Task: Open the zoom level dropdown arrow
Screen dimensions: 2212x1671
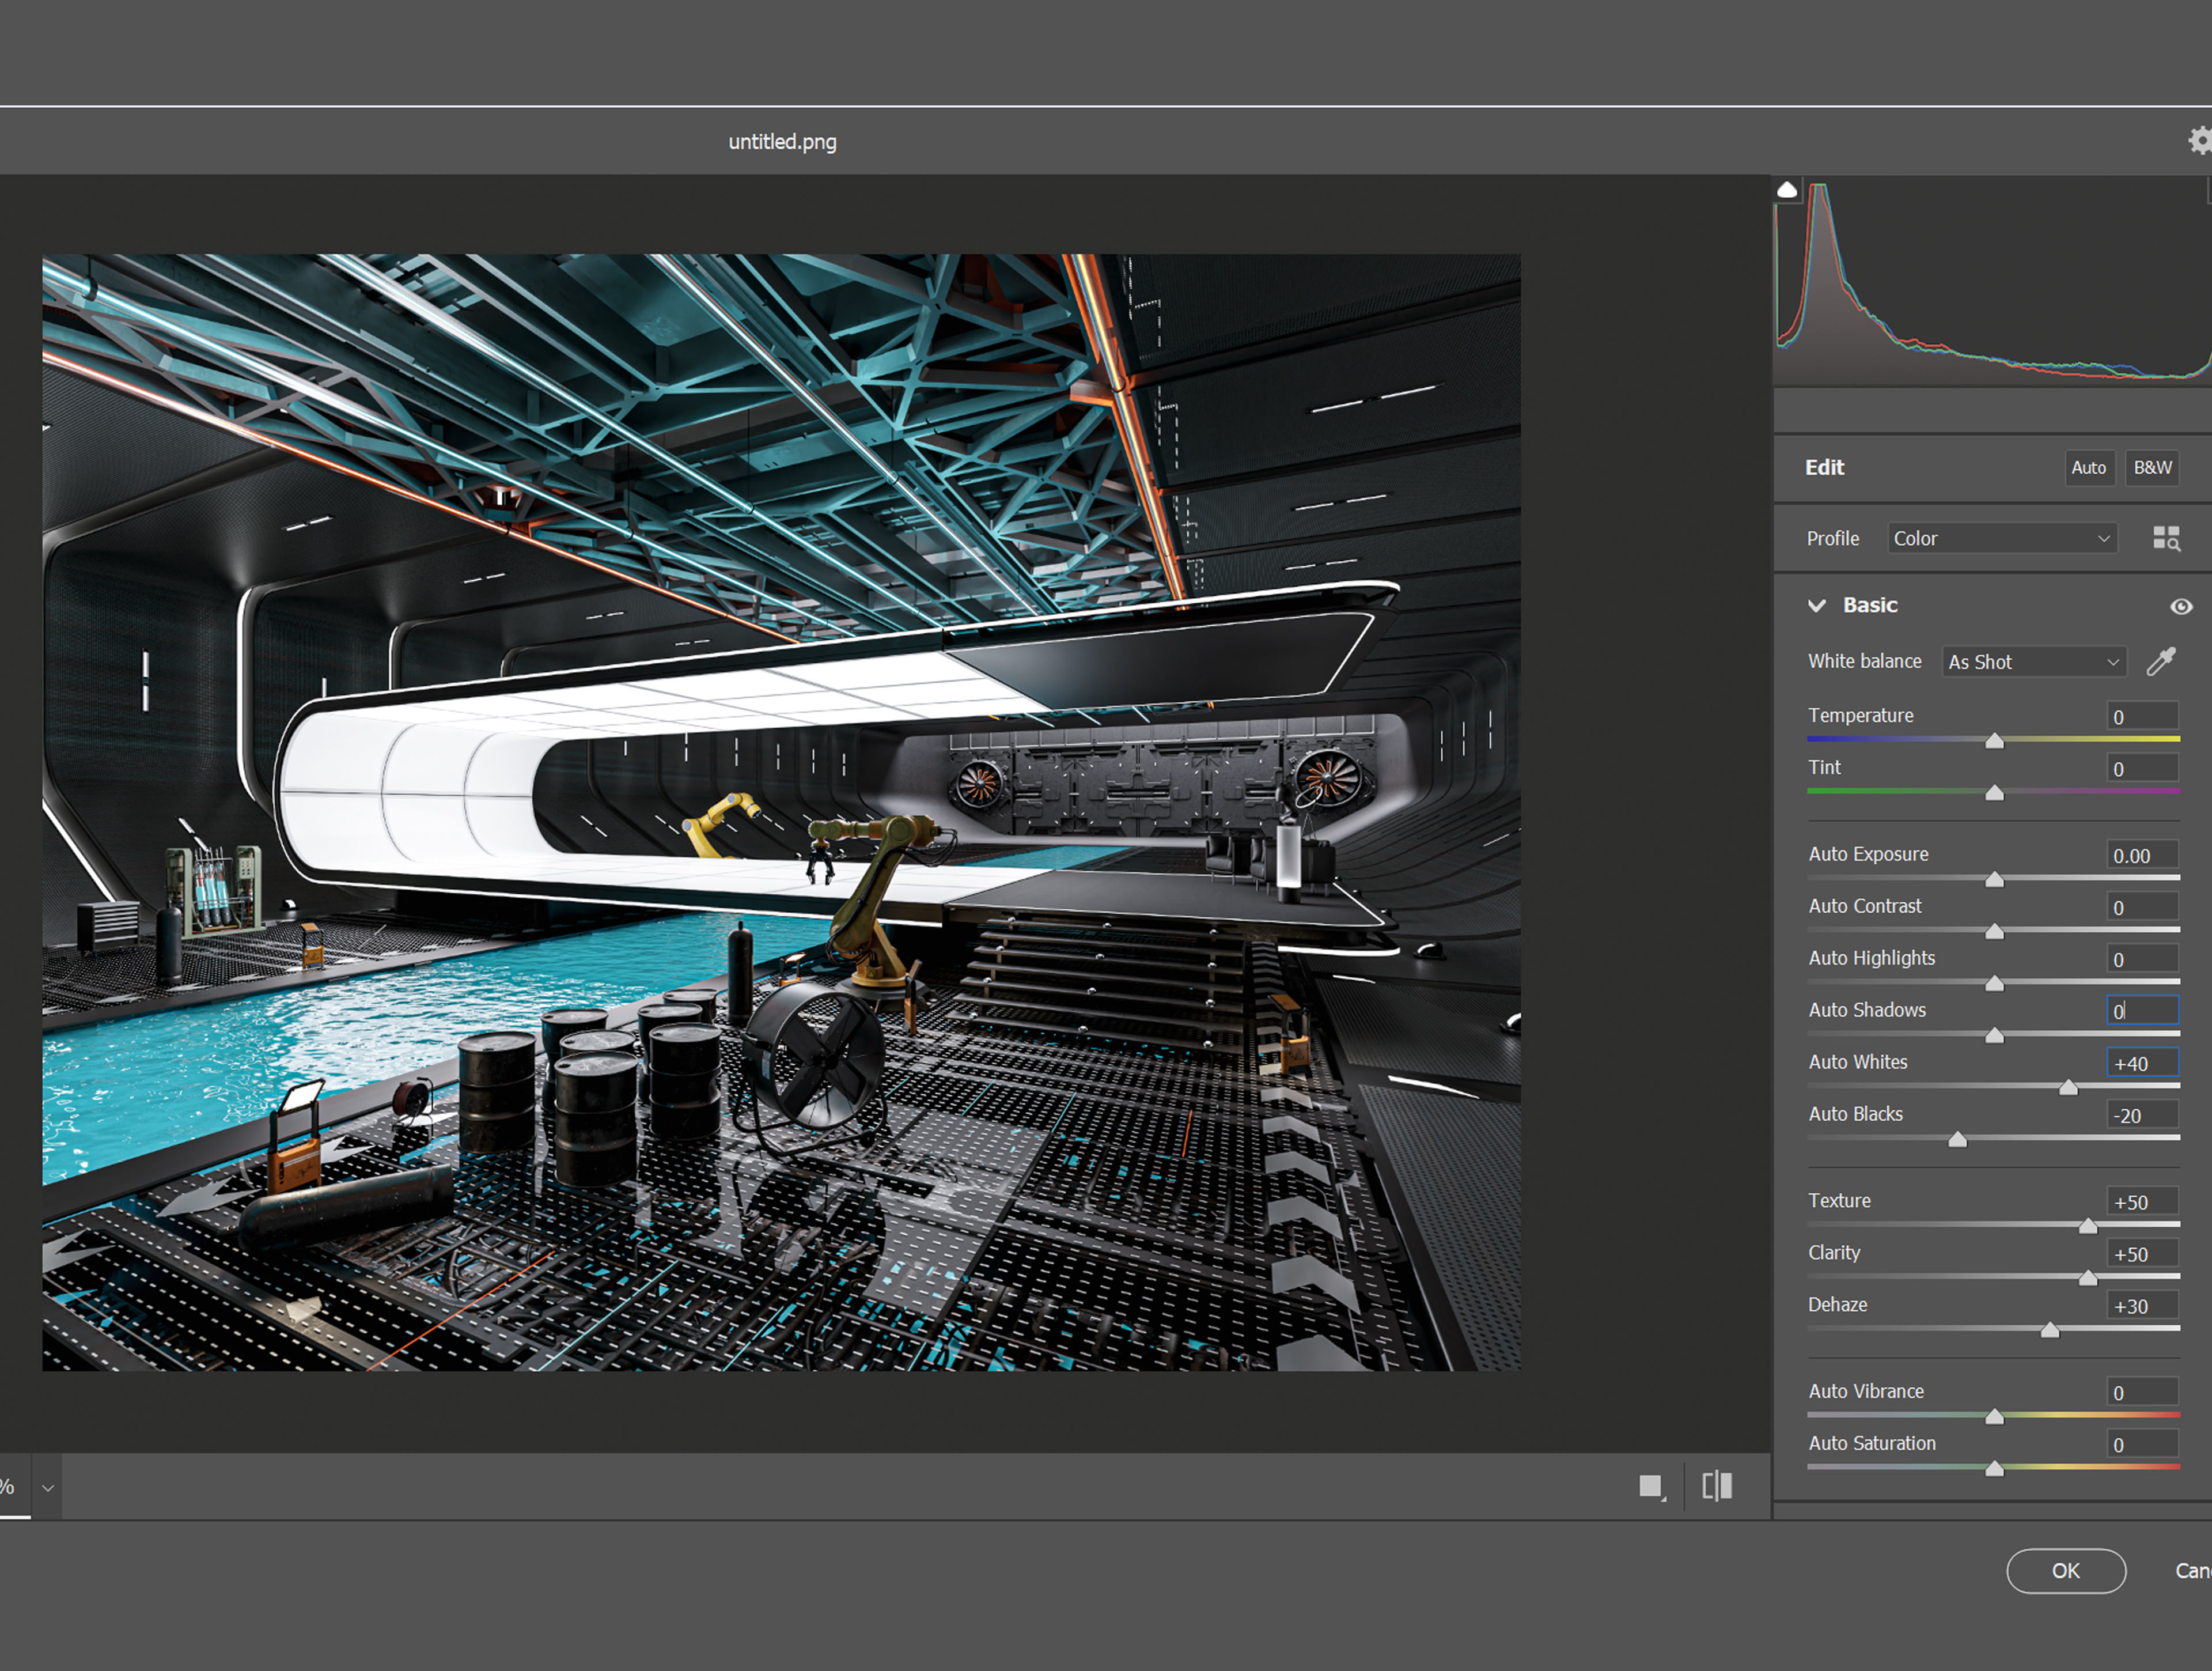Action: (47, 1488)
